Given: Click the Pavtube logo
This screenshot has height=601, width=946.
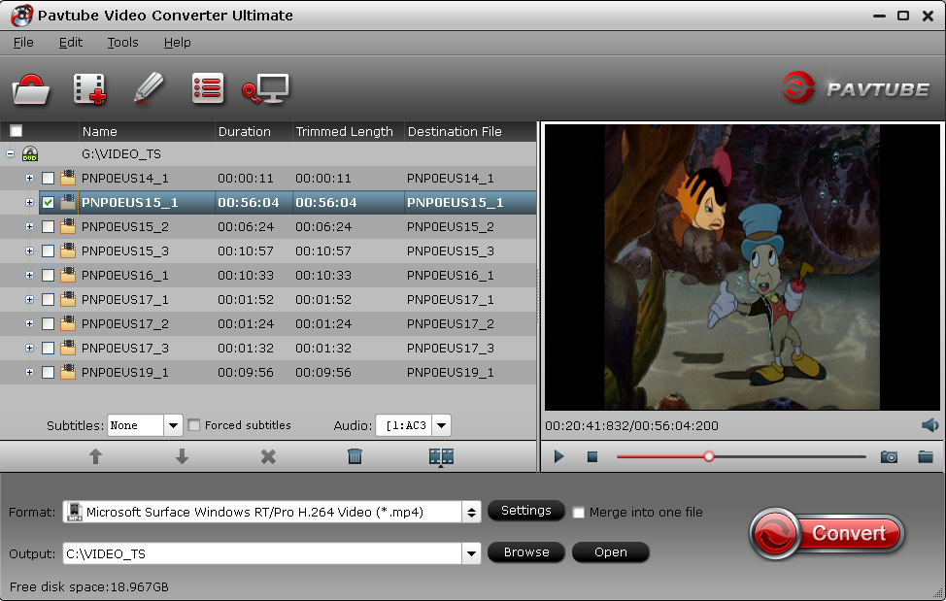Looking at the screenshot, I should [856, 88].
